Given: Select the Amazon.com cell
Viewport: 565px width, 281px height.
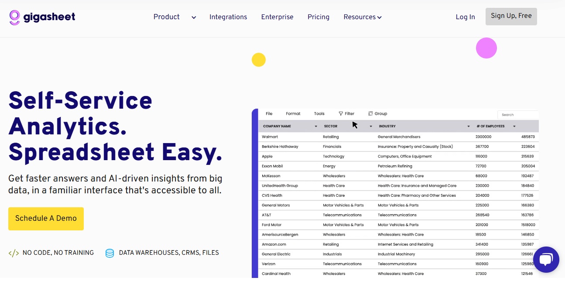Looking at the screenshot, I should pos(274,244).
